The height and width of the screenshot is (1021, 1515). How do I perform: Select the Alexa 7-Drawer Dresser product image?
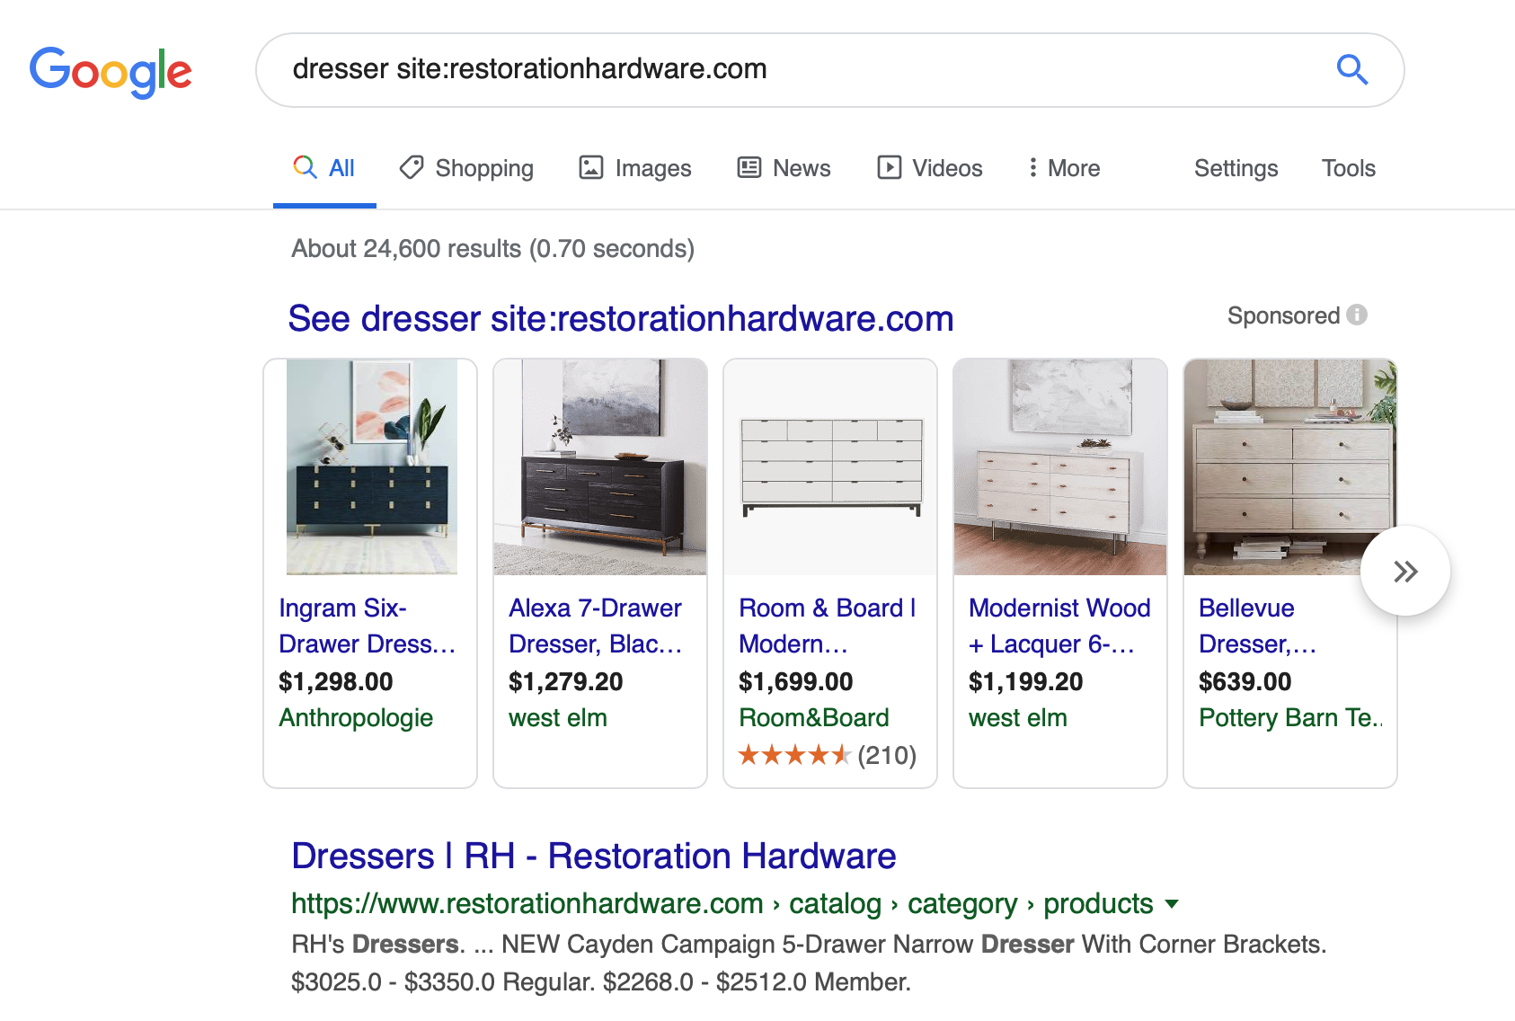click(600, 467)
